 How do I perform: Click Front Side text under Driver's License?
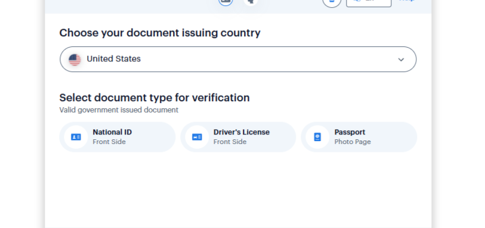[230, 142]
